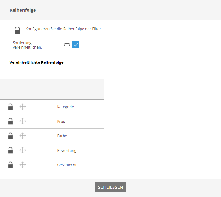Select the Kategorie filter row

(52, 107)
